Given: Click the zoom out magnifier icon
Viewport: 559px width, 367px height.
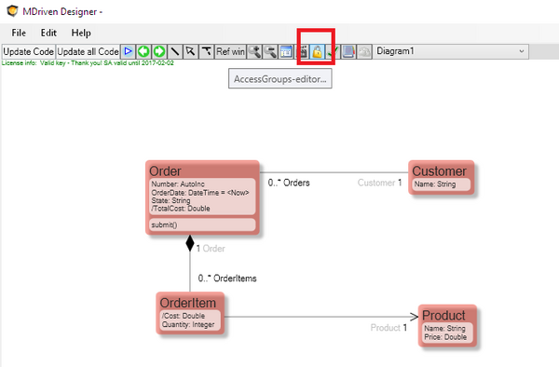Looking at the screenshot, I should point(270,51).
